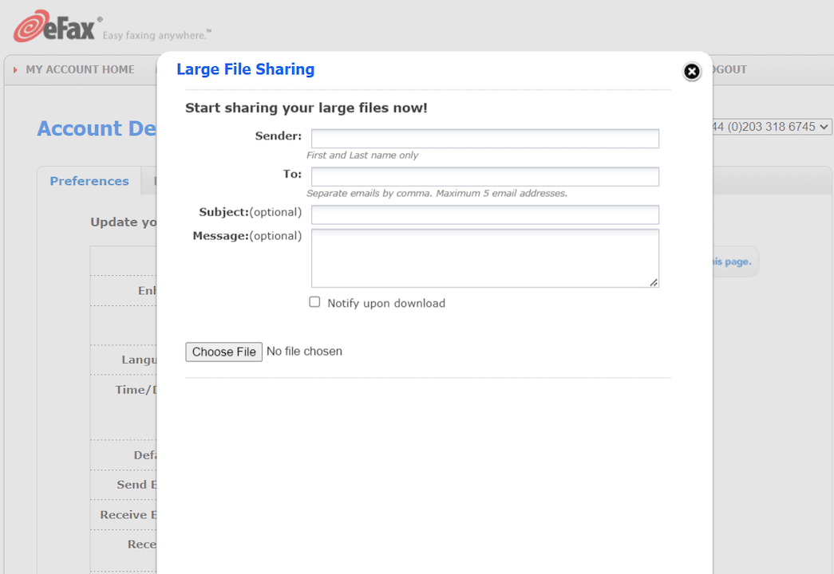Follow the blue 'this page' link

pos(733,261)
